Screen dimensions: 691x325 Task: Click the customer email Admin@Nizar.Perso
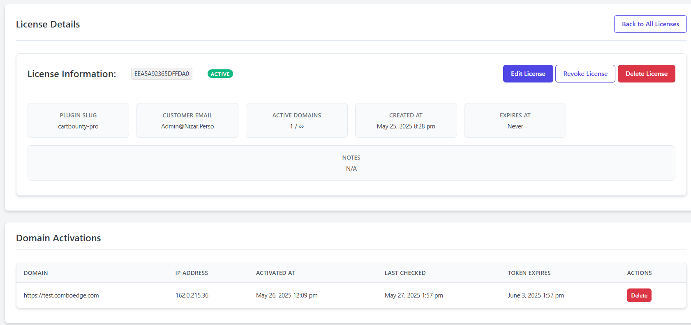(x=187, y=126)
